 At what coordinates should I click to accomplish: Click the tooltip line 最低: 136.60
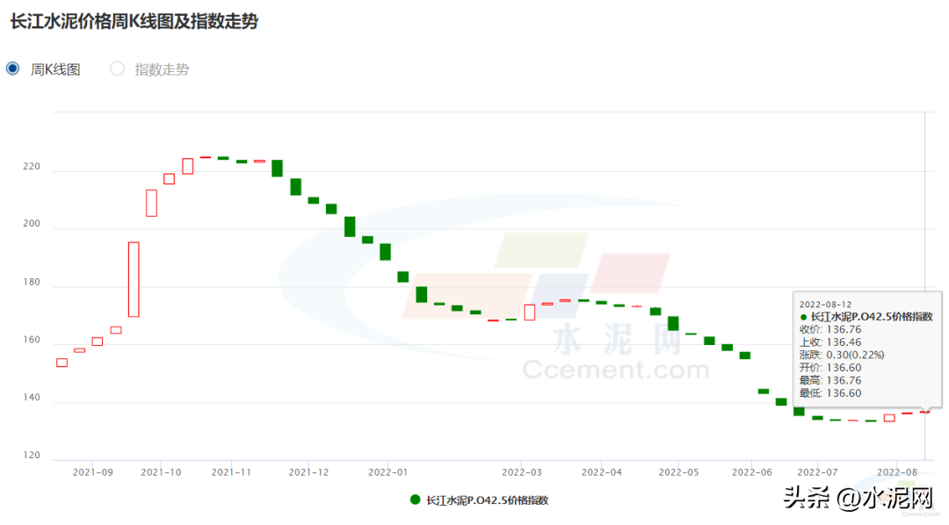830,393
